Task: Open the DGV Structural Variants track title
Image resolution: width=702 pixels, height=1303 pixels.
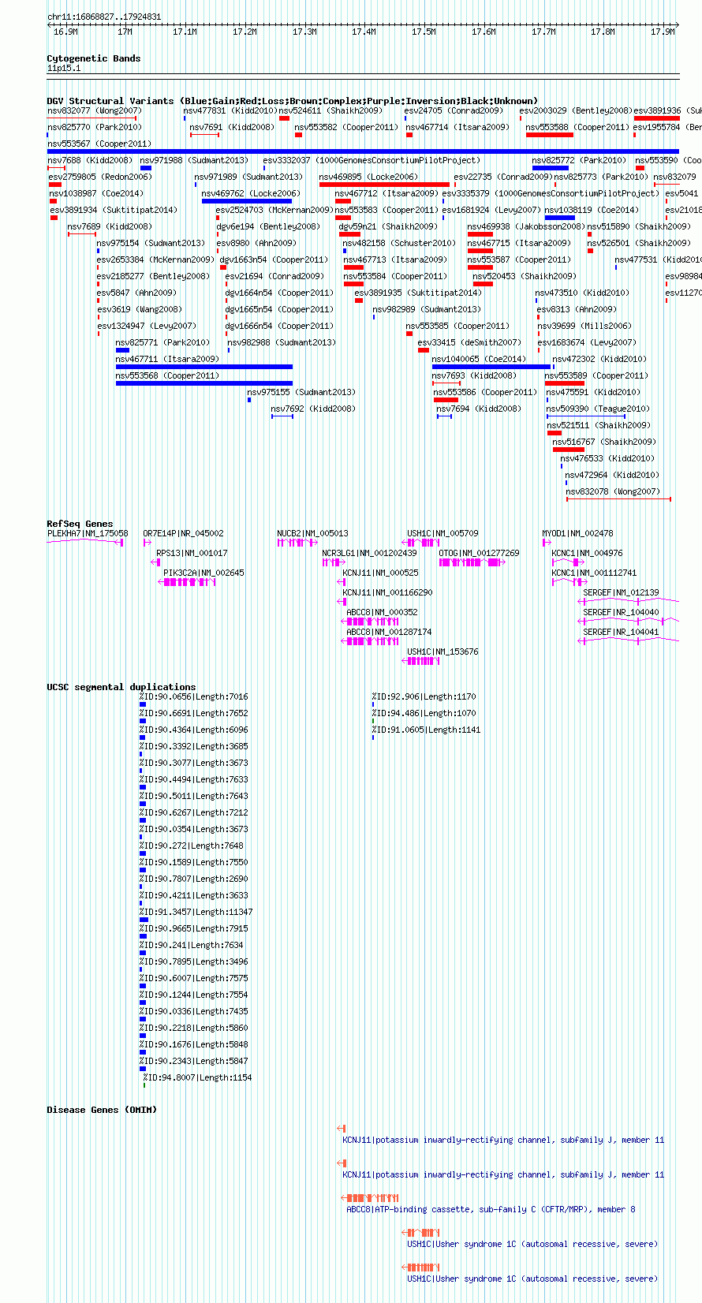Action: tap(292, 101)
